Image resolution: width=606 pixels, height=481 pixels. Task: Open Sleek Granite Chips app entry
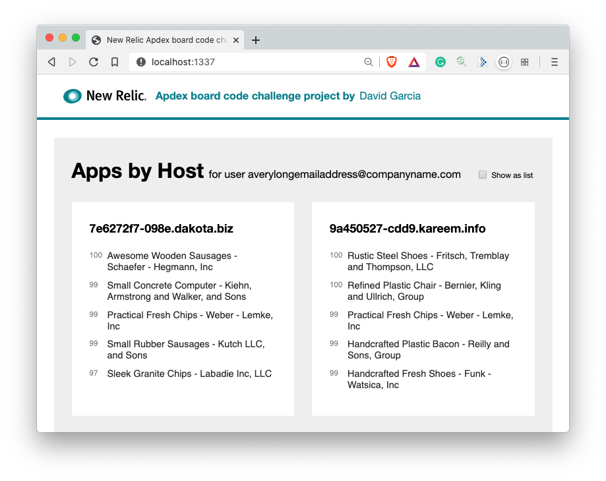(189, 374)
